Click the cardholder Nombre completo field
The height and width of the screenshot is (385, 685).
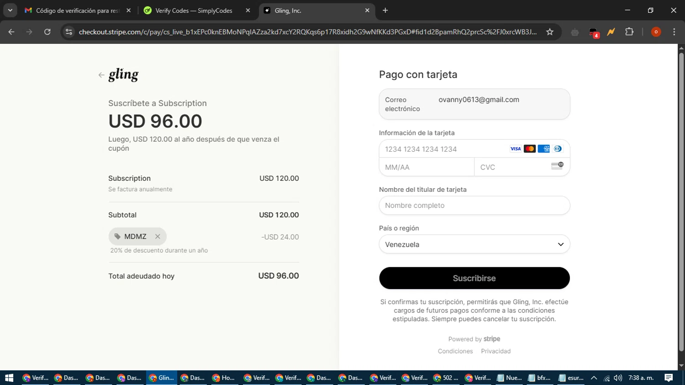click(x=474, y=206)
